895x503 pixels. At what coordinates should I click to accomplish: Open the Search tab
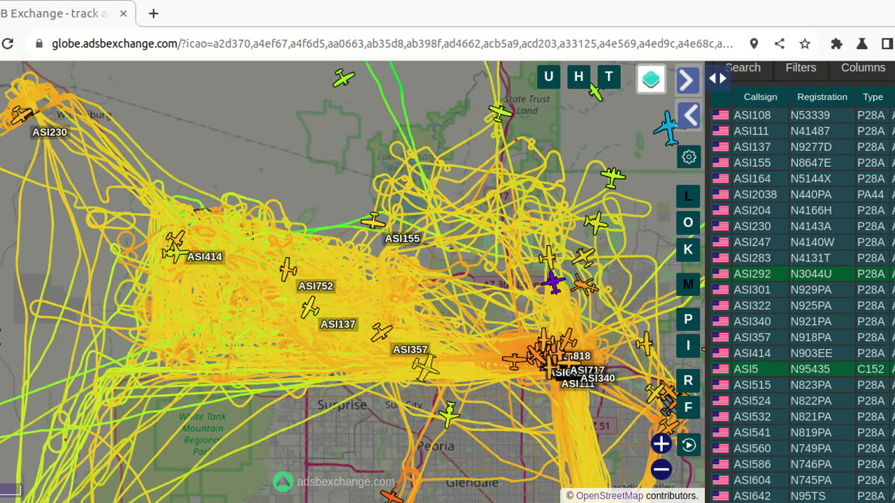pyautogui.click(x=743, y=68)
